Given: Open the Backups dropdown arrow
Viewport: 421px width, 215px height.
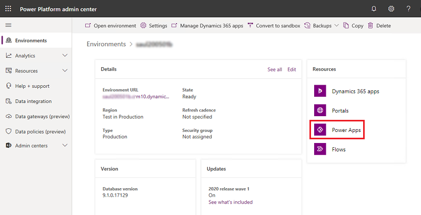Looking at the screenshot, I should coord(336,25).
